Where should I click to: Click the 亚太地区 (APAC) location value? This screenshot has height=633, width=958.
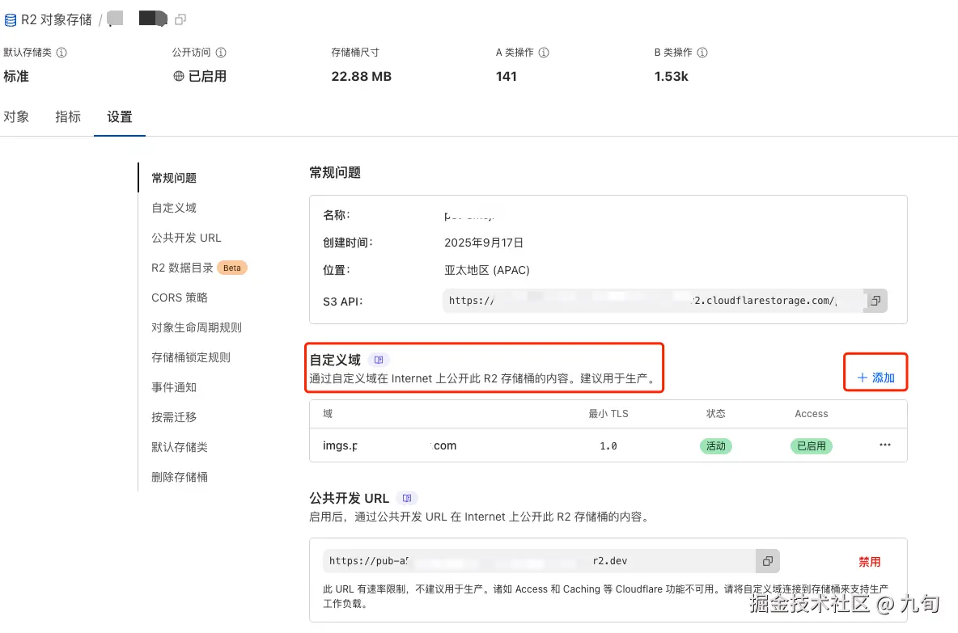pyautogui.click(x=486, y=270)
